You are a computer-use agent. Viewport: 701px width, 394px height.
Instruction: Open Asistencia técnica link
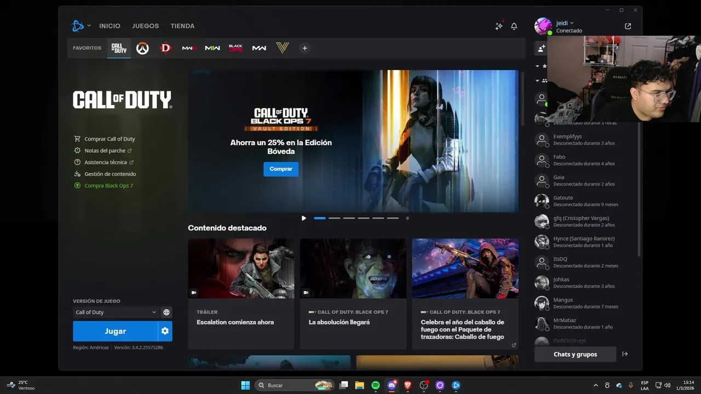click(104, 162)
